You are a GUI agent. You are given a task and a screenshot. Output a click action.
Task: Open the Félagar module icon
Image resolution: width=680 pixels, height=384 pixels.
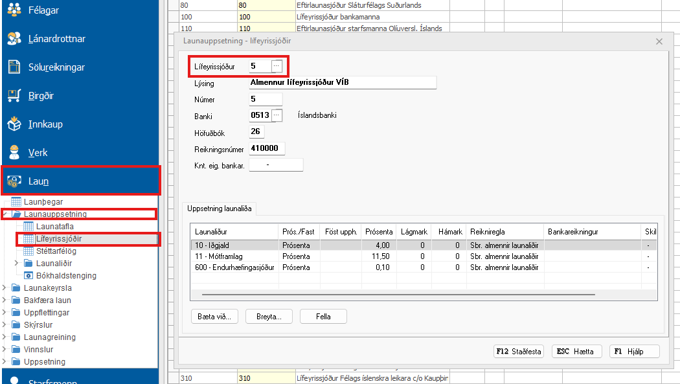pyautogui.click(x=14, y=10)
